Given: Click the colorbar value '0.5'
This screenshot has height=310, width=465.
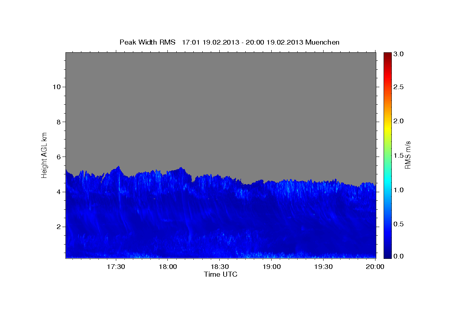Looking at the screenshot, I should click(x=399, y=224).
